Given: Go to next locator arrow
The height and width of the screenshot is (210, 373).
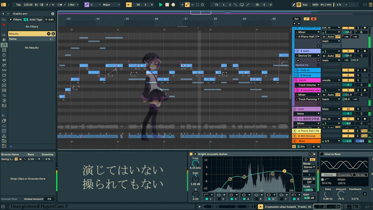Looking at the screenshot, I should click(299, 24).
